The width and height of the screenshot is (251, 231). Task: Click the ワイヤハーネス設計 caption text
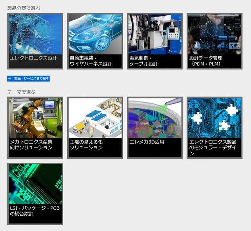pyautogui.click(x=91, y=64)
